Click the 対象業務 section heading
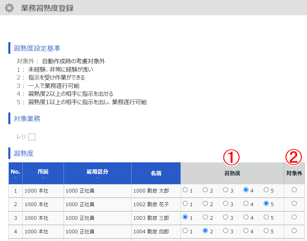Image resolution: width=307 pixels, height=241 pixels. click(27, 119)
